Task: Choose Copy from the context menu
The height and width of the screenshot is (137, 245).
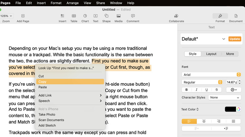Action: click(70, 82)
